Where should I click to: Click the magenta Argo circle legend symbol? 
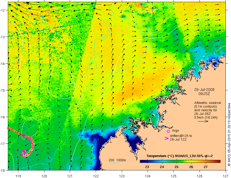point(168,131)
